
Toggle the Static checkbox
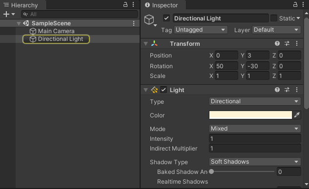pyautogui.click(x=274, y=19)
